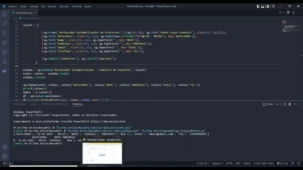Split the terminal pane
This screenshot has height=170, width=303.
285,104
